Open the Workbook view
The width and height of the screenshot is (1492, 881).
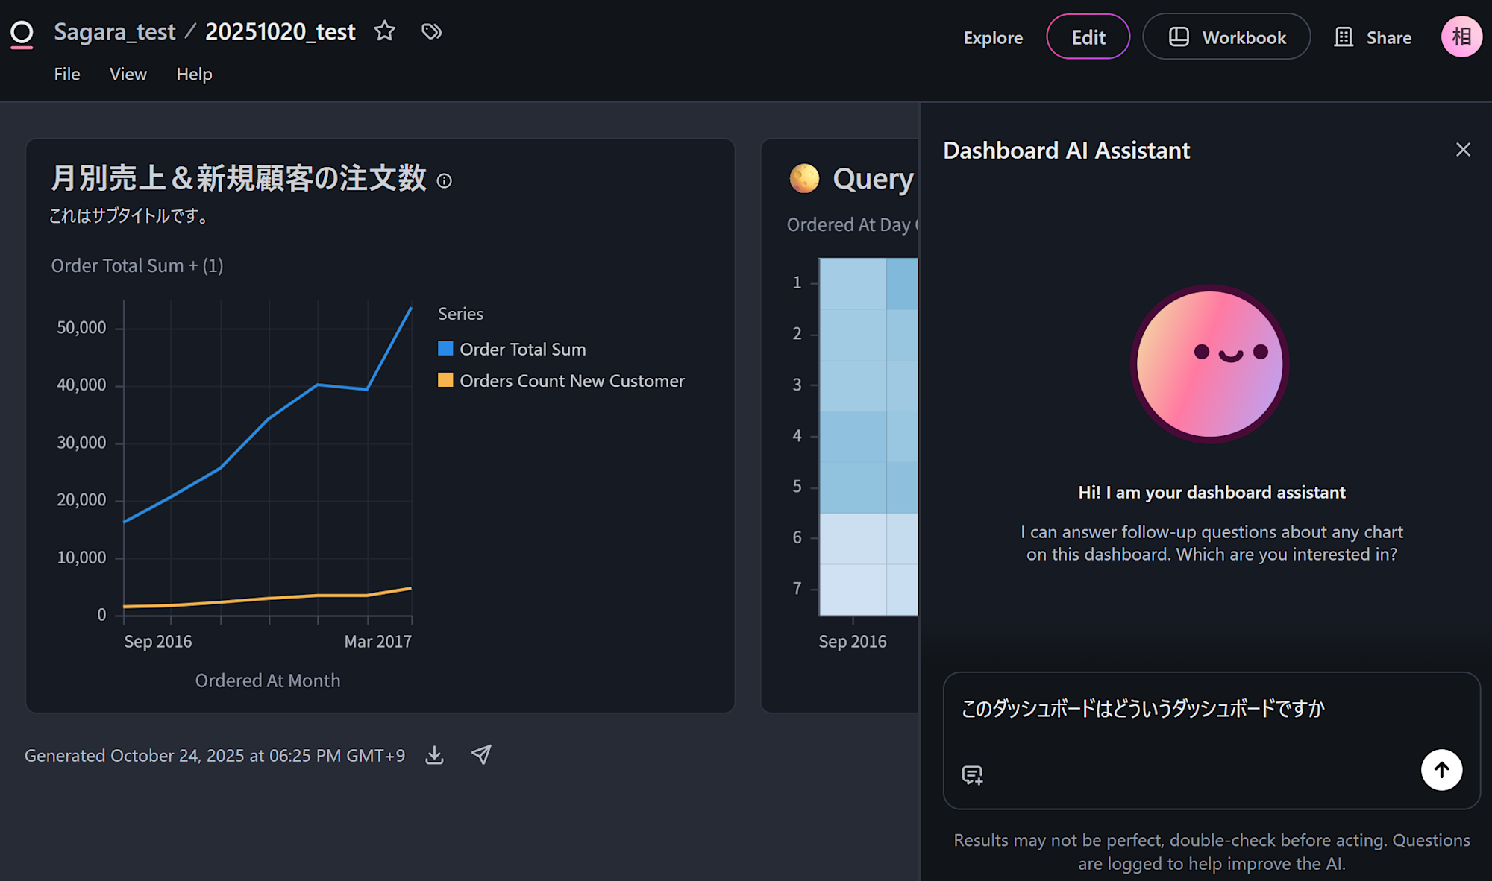click(x=1226, y=37)
